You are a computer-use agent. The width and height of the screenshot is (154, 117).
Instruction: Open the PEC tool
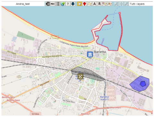click(53, 4)
